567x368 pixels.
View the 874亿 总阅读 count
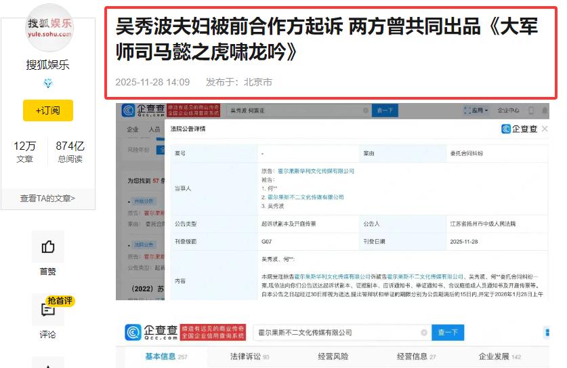(70, 152)
